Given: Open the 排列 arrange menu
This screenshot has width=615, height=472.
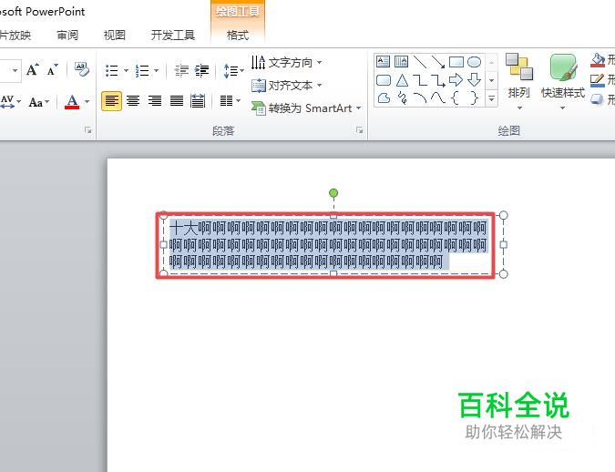Looking at the screenshot, I should [x=519, y=82].
